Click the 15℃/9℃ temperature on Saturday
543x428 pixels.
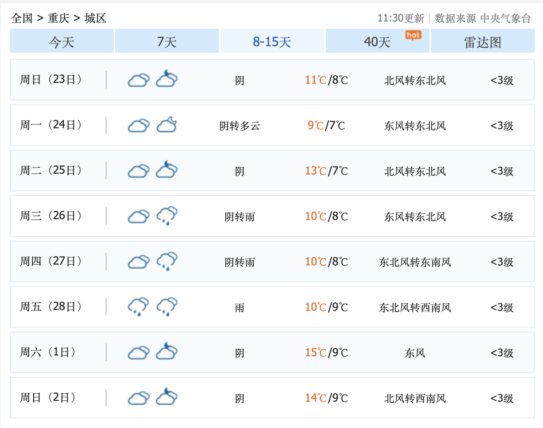coord(326,353)
